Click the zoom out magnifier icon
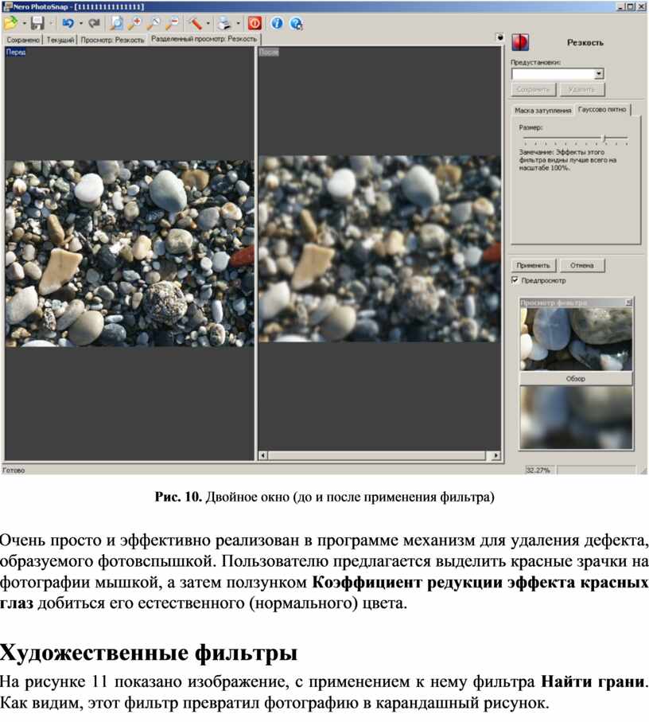The width and height of the screenshot is (649, 722). [172, 23]
